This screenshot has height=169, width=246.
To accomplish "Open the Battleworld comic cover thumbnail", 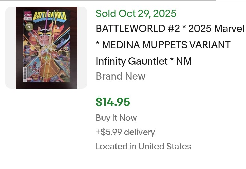I will coord(46,48).
